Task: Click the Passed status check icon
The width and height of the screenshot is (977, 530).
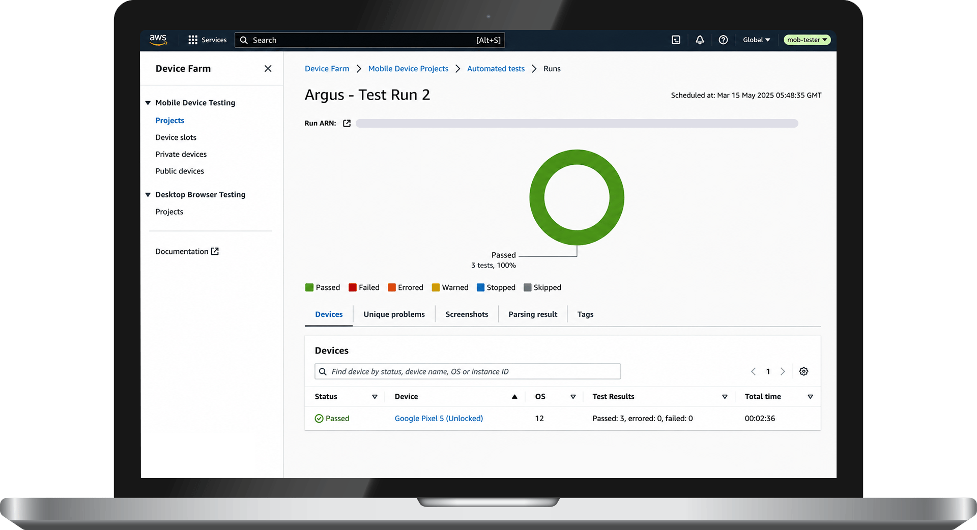Action: pos(319,419)
